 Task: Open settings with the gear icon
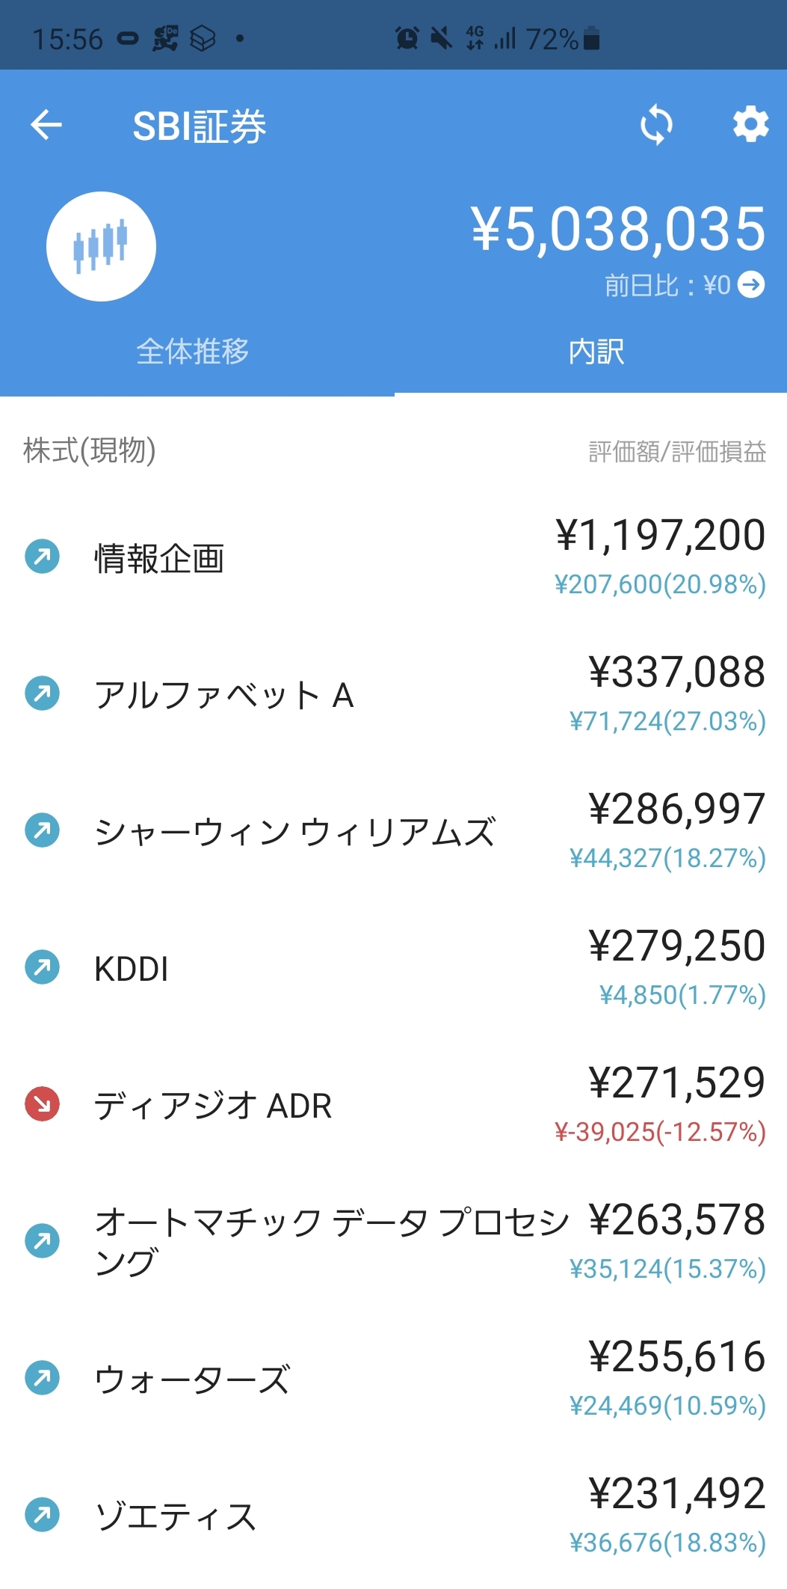point(750,124)
